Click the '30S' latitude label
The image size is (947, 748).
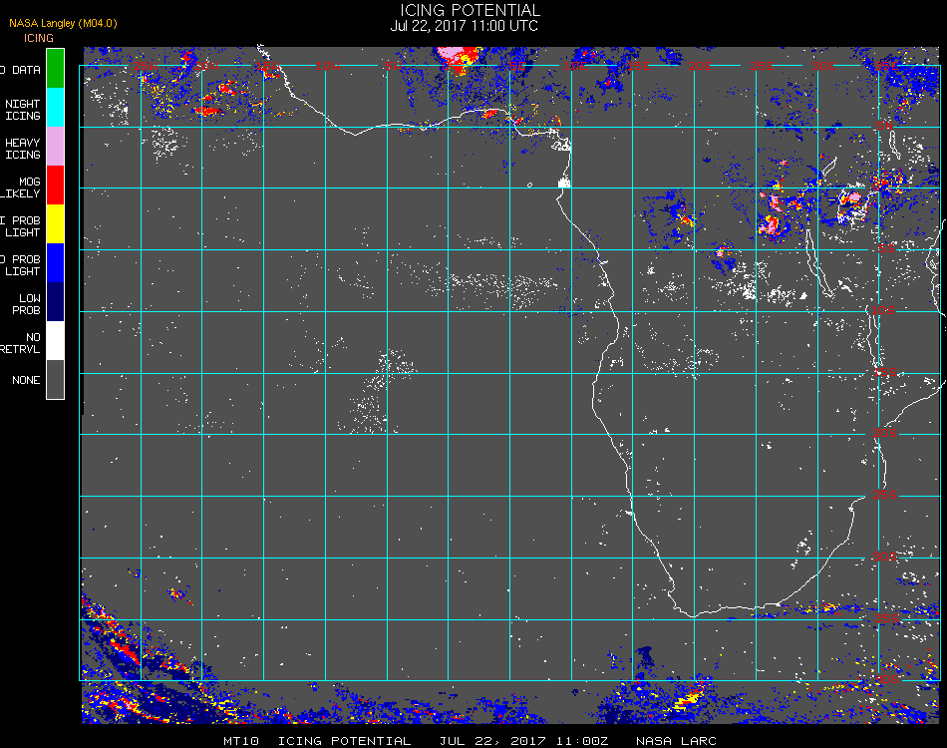[885, 557]
